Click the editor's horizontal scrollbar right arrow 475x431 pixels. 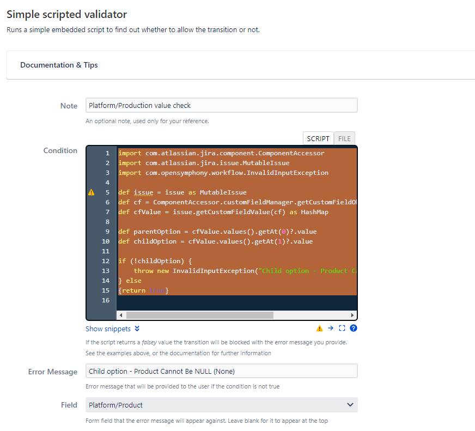352,315
